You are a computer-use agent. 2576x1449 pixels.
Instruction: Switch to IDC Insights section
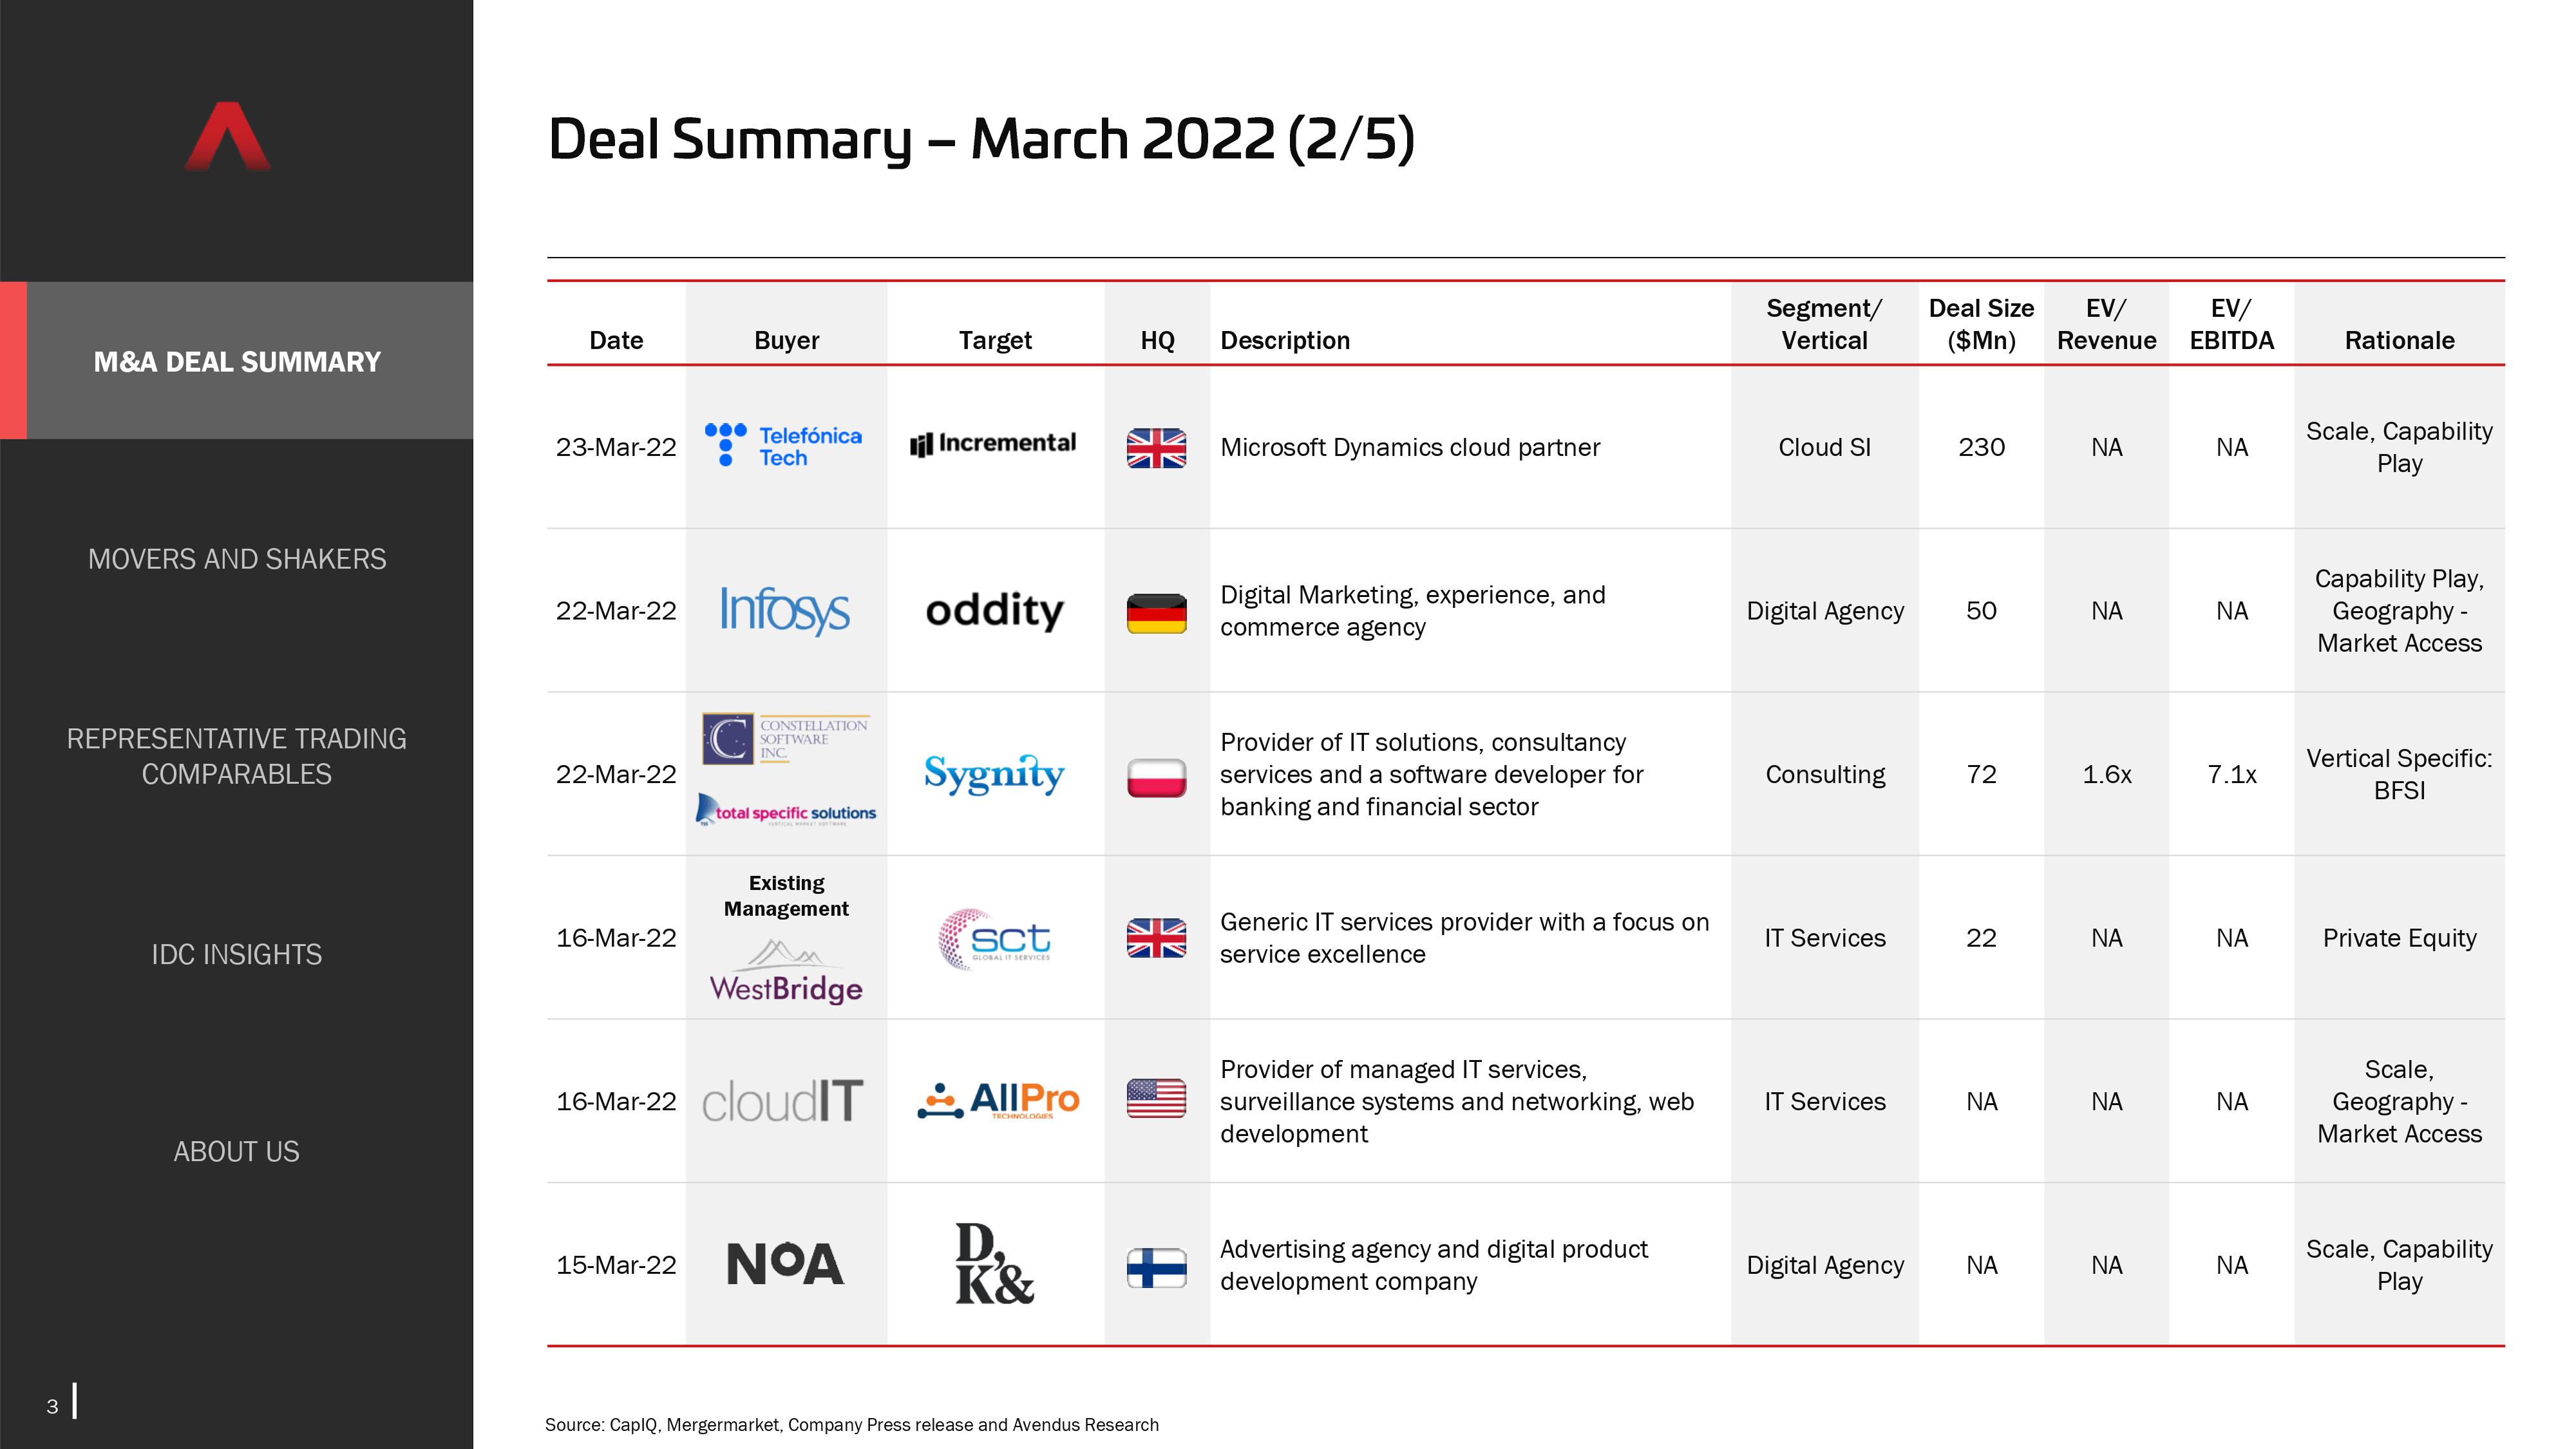tap(237, 954)
